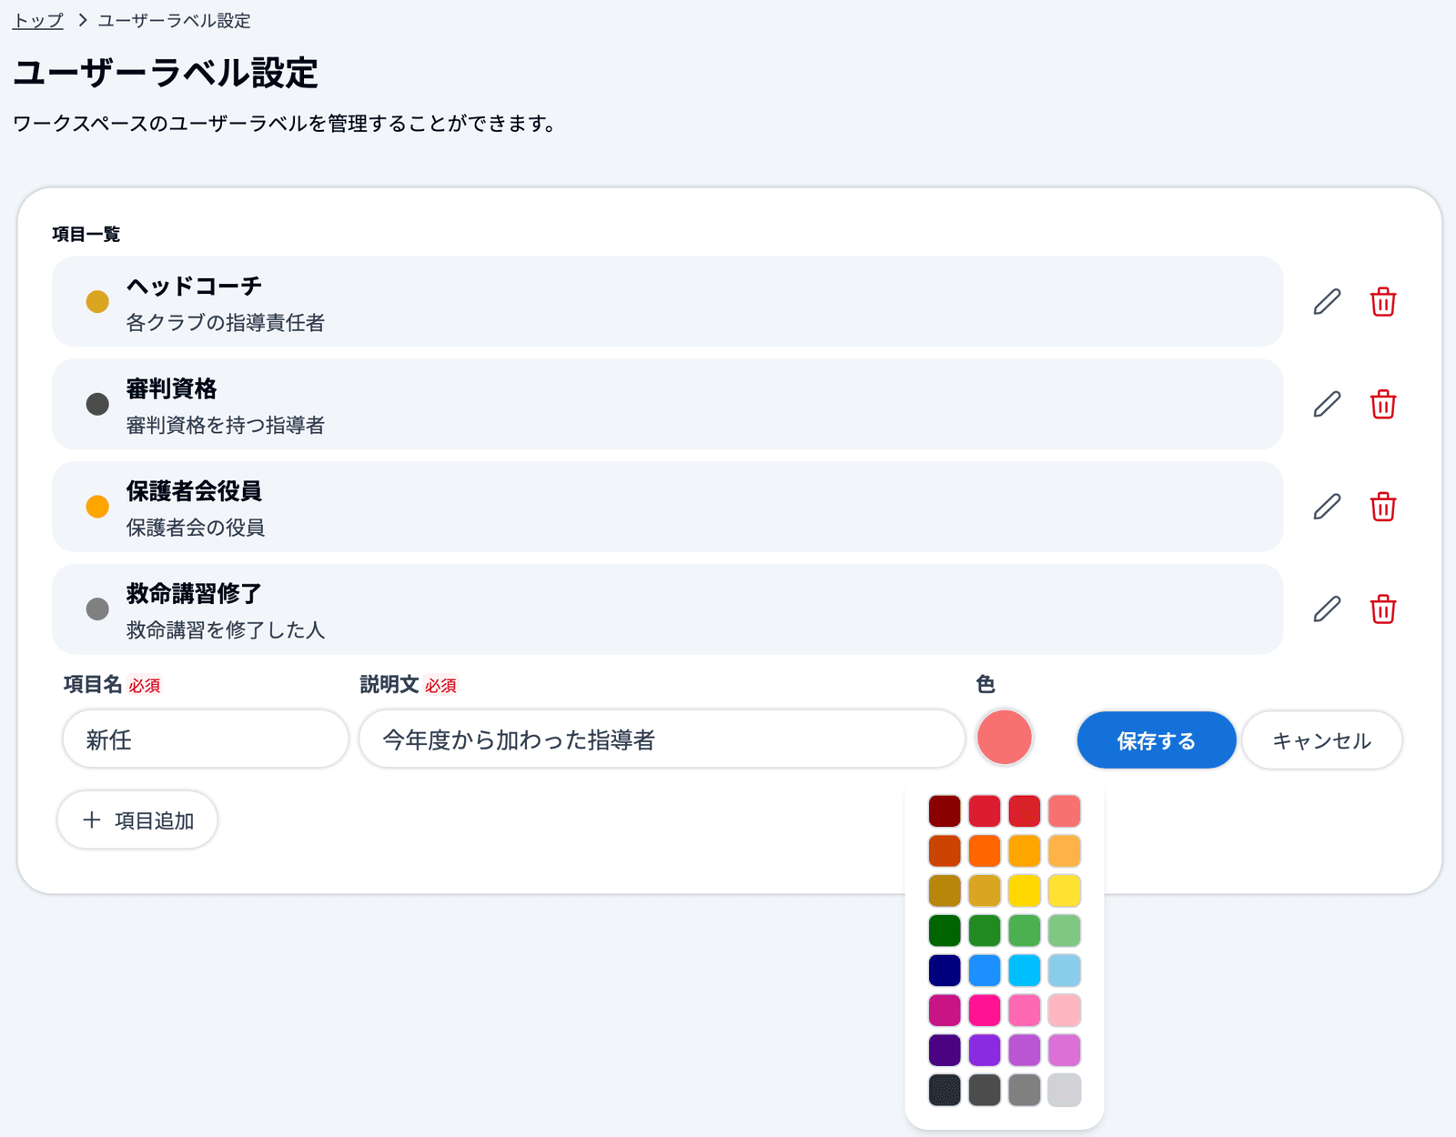Select the medium gray swatch
The height and width of the screenshot is (1137, 1456).
[1025, 1090]
